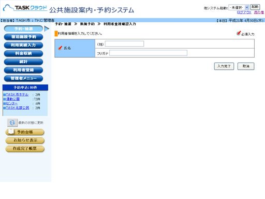Click the arrow icon beside 予約・抽選
Image resolution: width=265 pixels, height=199 pixels.
pos(47,29)
